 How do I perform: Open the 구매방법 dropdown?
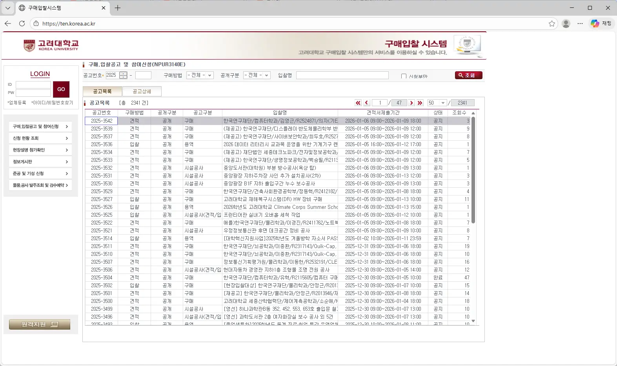click(x=200, y=75)
